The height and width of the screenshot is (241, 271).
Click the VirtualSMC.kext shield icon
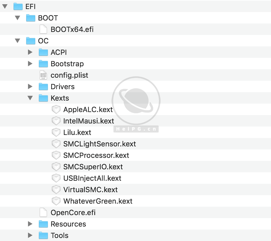pos(56,189)
